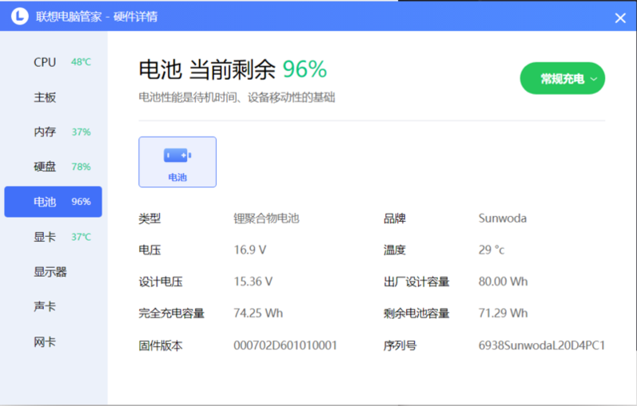This screenshot has height=406, width=637.
Task: Open the 常规充电 charging mode dropdown
Action: pyautogui.click(x=563, y=79)
